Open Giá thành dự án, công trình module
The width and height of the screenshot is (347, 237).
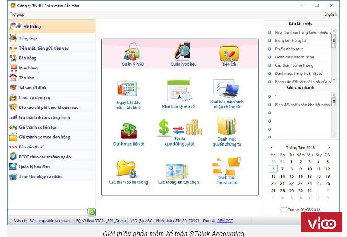pos(52,117)
